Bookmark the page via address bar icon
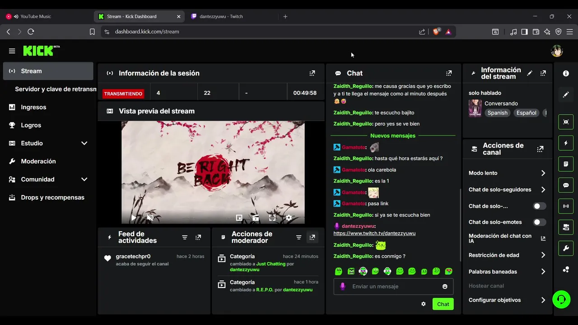 [x=92, y=32]
